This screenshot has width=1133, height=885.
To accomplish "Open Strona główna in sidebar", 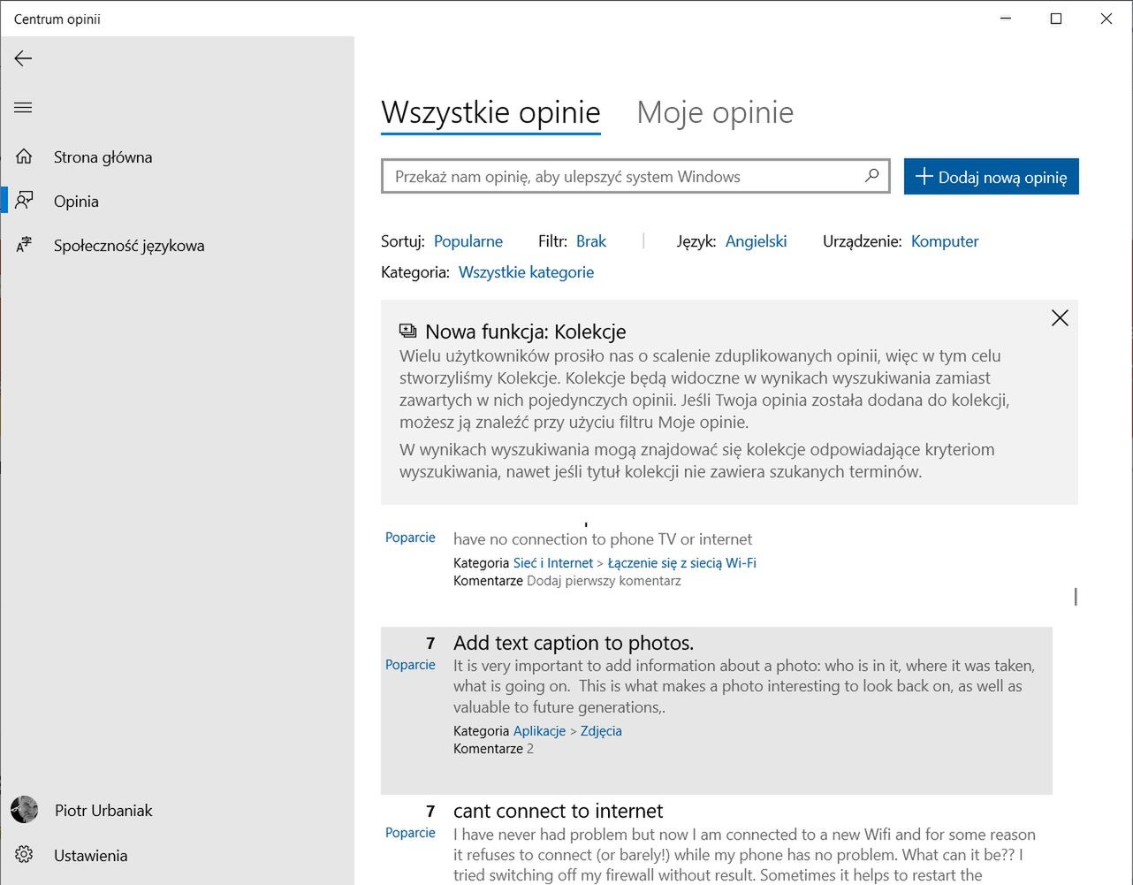I will point(177,156).
